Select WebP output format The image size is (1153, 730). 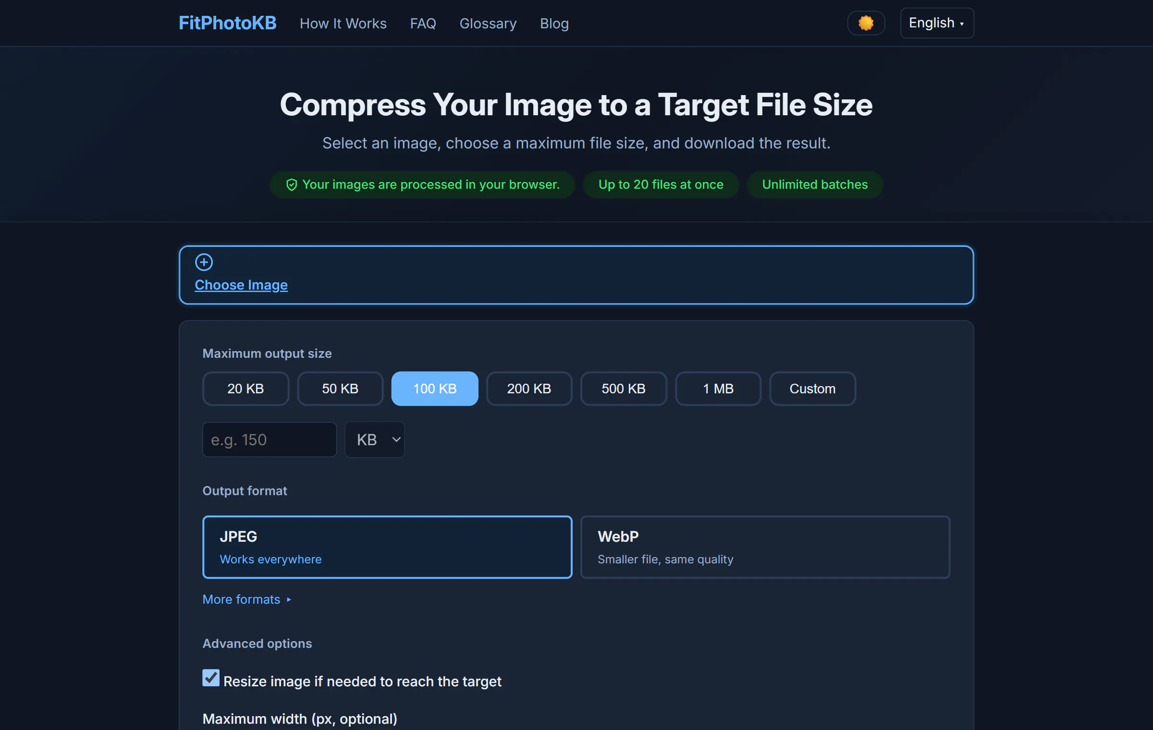point(765,547)
